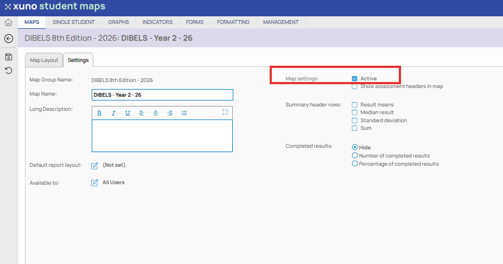The width and height of the screenshot is (503, 264).
Task: Open the FORMATTING tab
Action: (233, 22)
